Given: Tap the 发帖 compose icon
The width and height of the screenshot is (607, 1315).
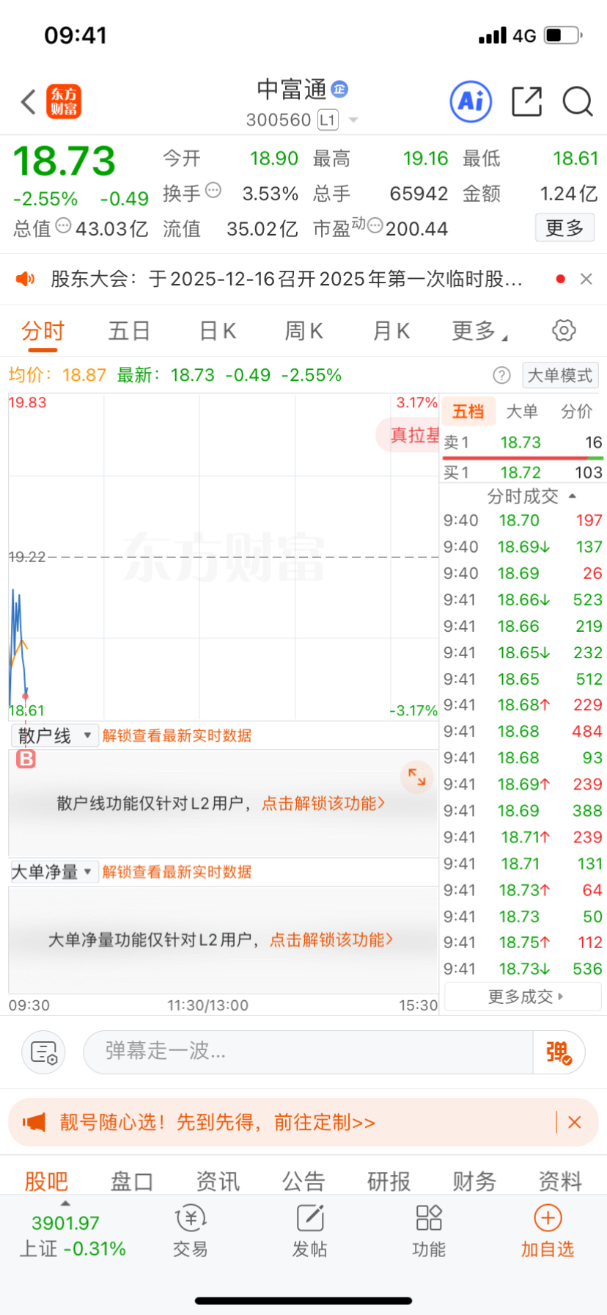Looking at the screenshot, I should click(x=310, y=1219).
